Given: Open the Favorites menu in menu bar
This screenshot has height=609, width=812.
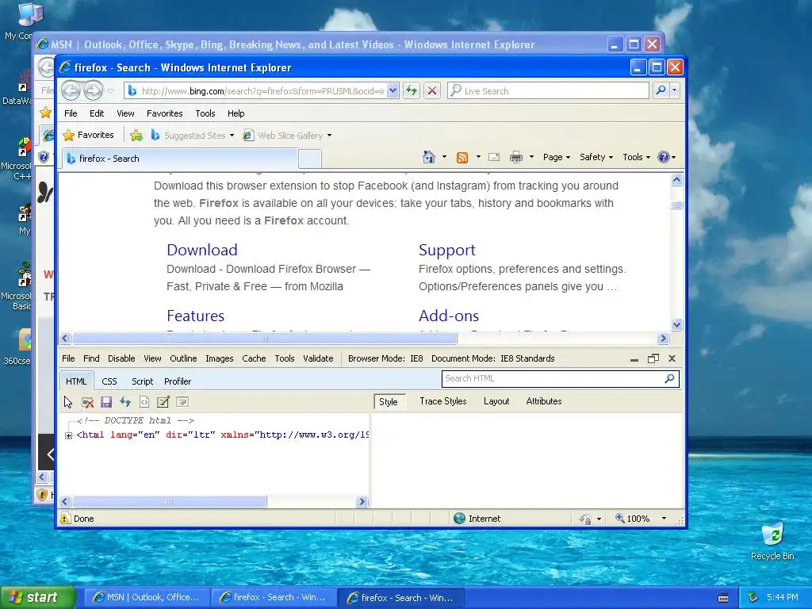Looking at the screenshot, I should coord(164,113).
